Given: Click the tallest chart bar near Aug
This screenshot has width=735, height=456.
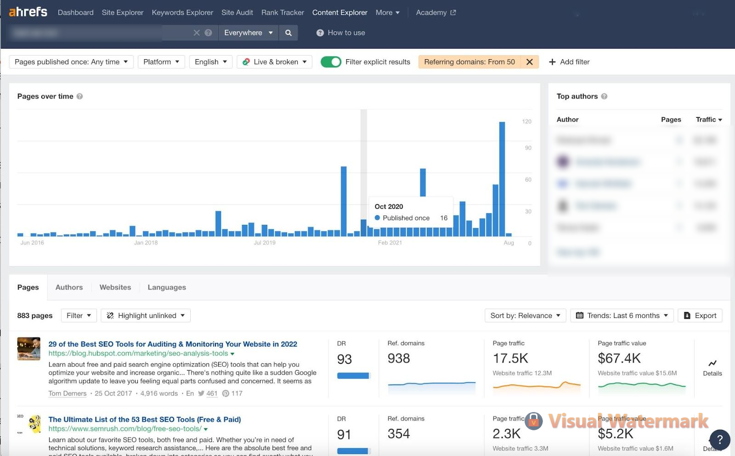Looking at the screenshot, I should click(x=502, y=179).
